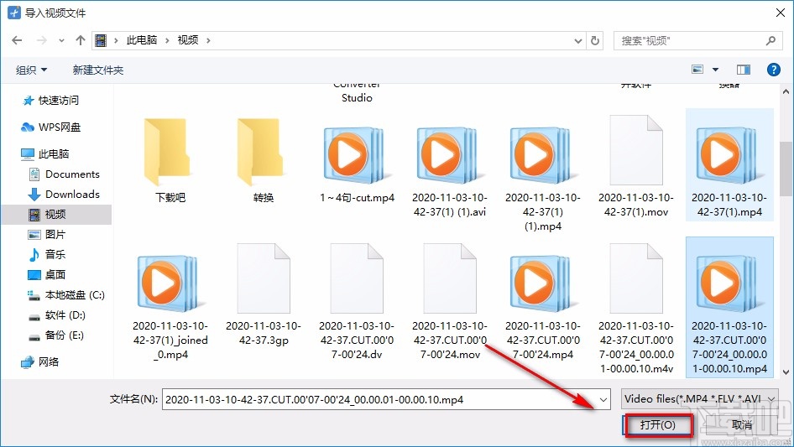Select 2020-11-03-10-42-37(1).mov file
The height and width of the screenshot is (447, 794).
point(636,167)
